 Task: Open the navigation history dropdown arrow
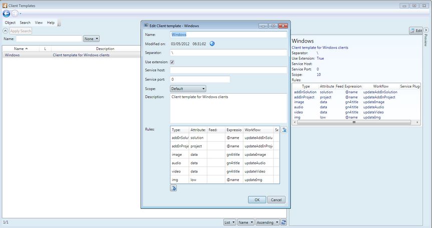[x=21, y=14]
